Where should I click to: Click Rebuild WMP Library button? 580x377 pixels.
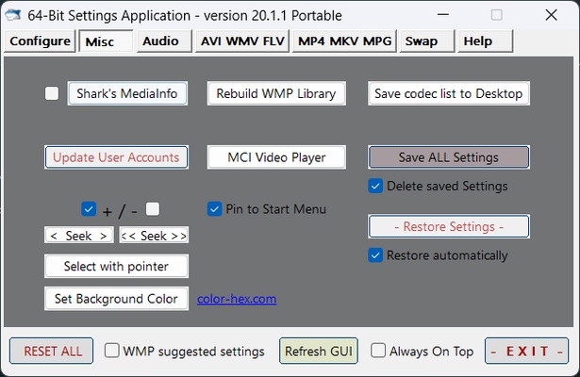coord(276,93)
